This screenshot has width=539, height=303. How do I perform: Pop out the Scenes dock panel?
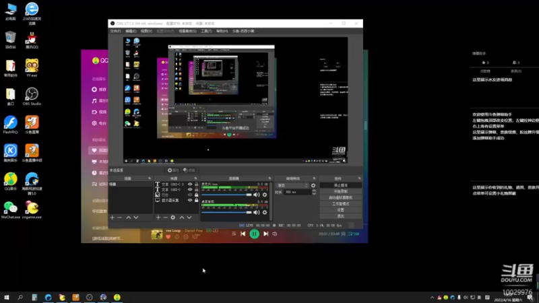tap(150, 178)
